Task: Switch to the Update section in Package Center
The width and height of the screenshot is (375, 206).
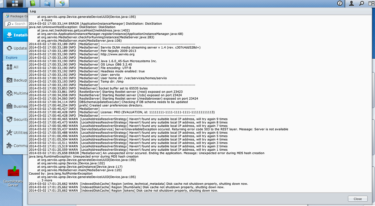Action: [x=15, y=48]
